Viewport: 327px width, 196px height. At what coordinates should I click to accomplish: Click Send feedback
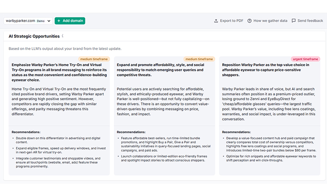click(x=307, y=20)
